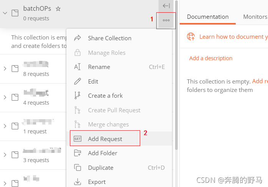268x187 pixels.
Task: Click the collapse sidebar arrow icon
Action: click(x=166, y=6)
